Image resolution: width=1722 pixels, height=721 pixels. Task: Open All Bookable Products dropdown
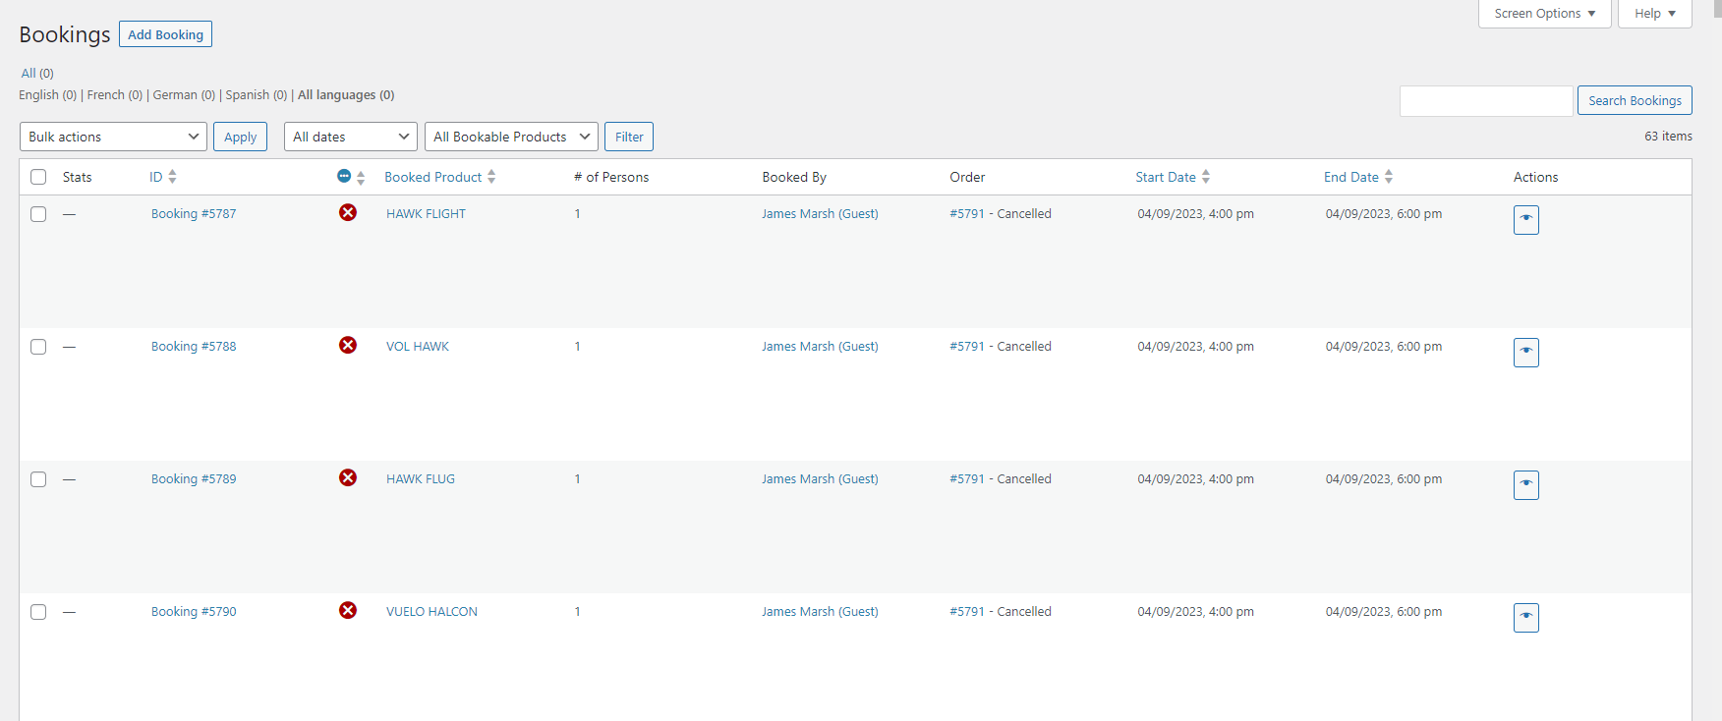tap(511, 137)
